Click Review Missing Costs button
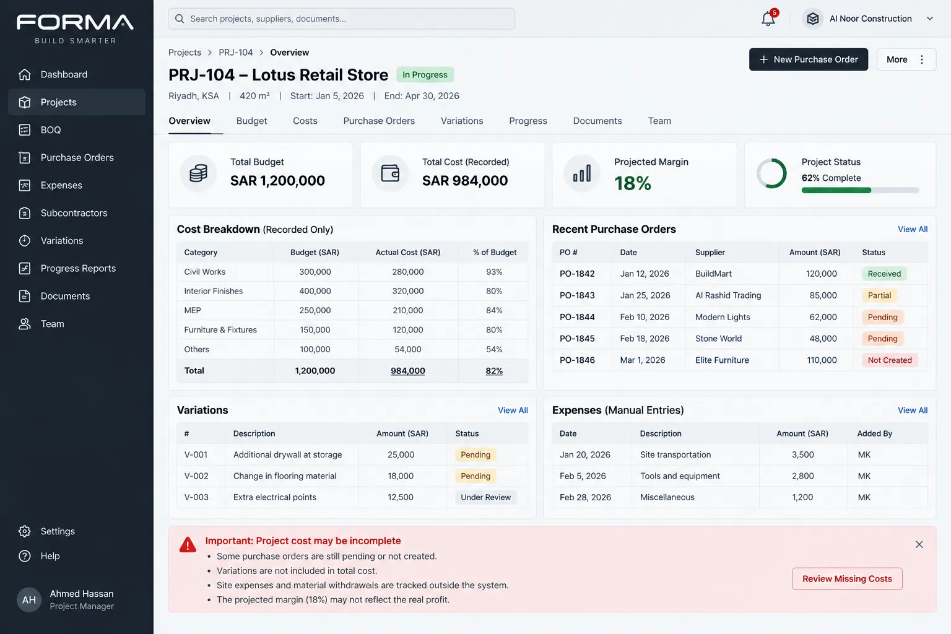 coord(847,579)
